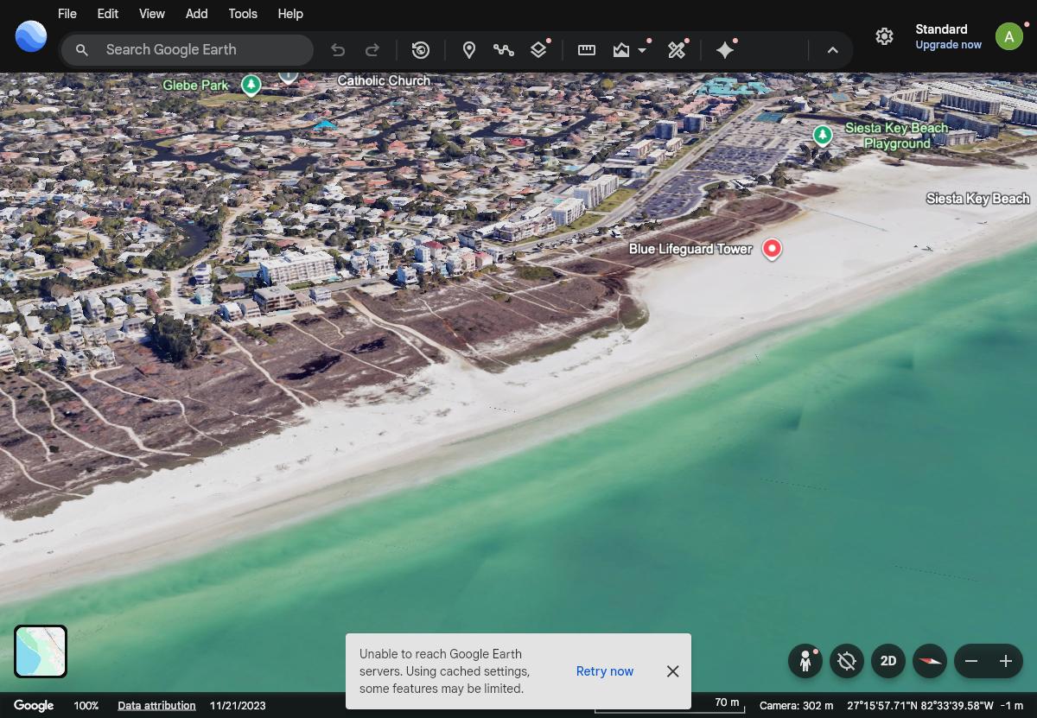
Task: Expand the map style dropdown arrow
Action: (x=642, y=50)
